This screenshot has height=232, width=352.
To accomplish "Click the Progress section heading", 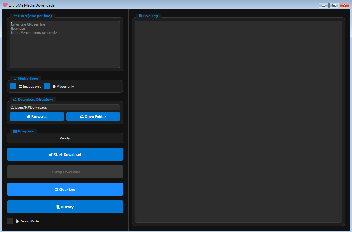I will point(23,131).
